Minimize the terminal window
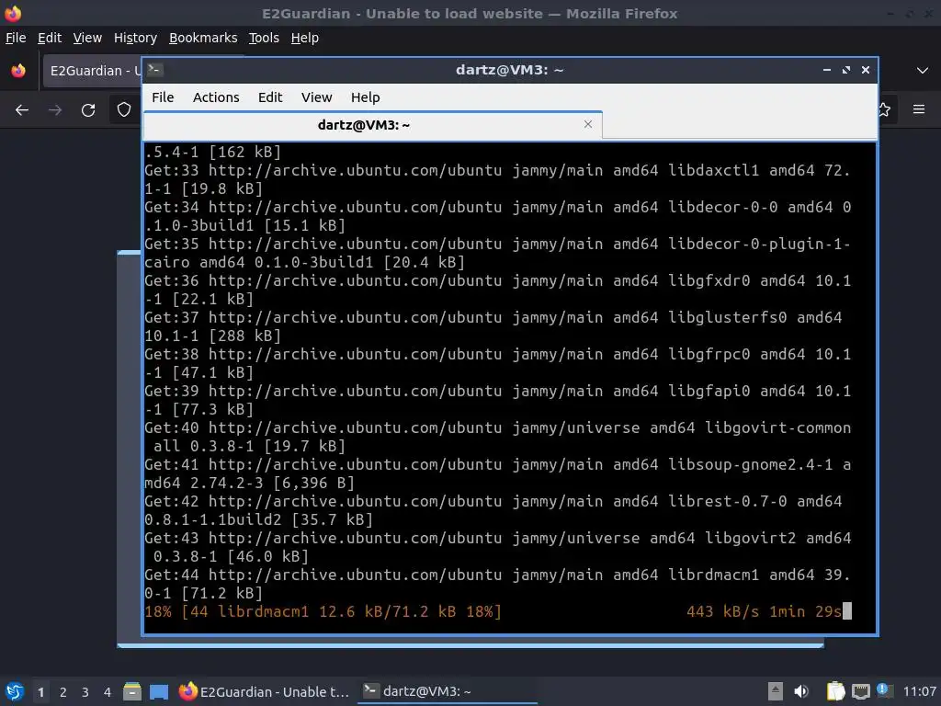 click(x=826, y=70)
